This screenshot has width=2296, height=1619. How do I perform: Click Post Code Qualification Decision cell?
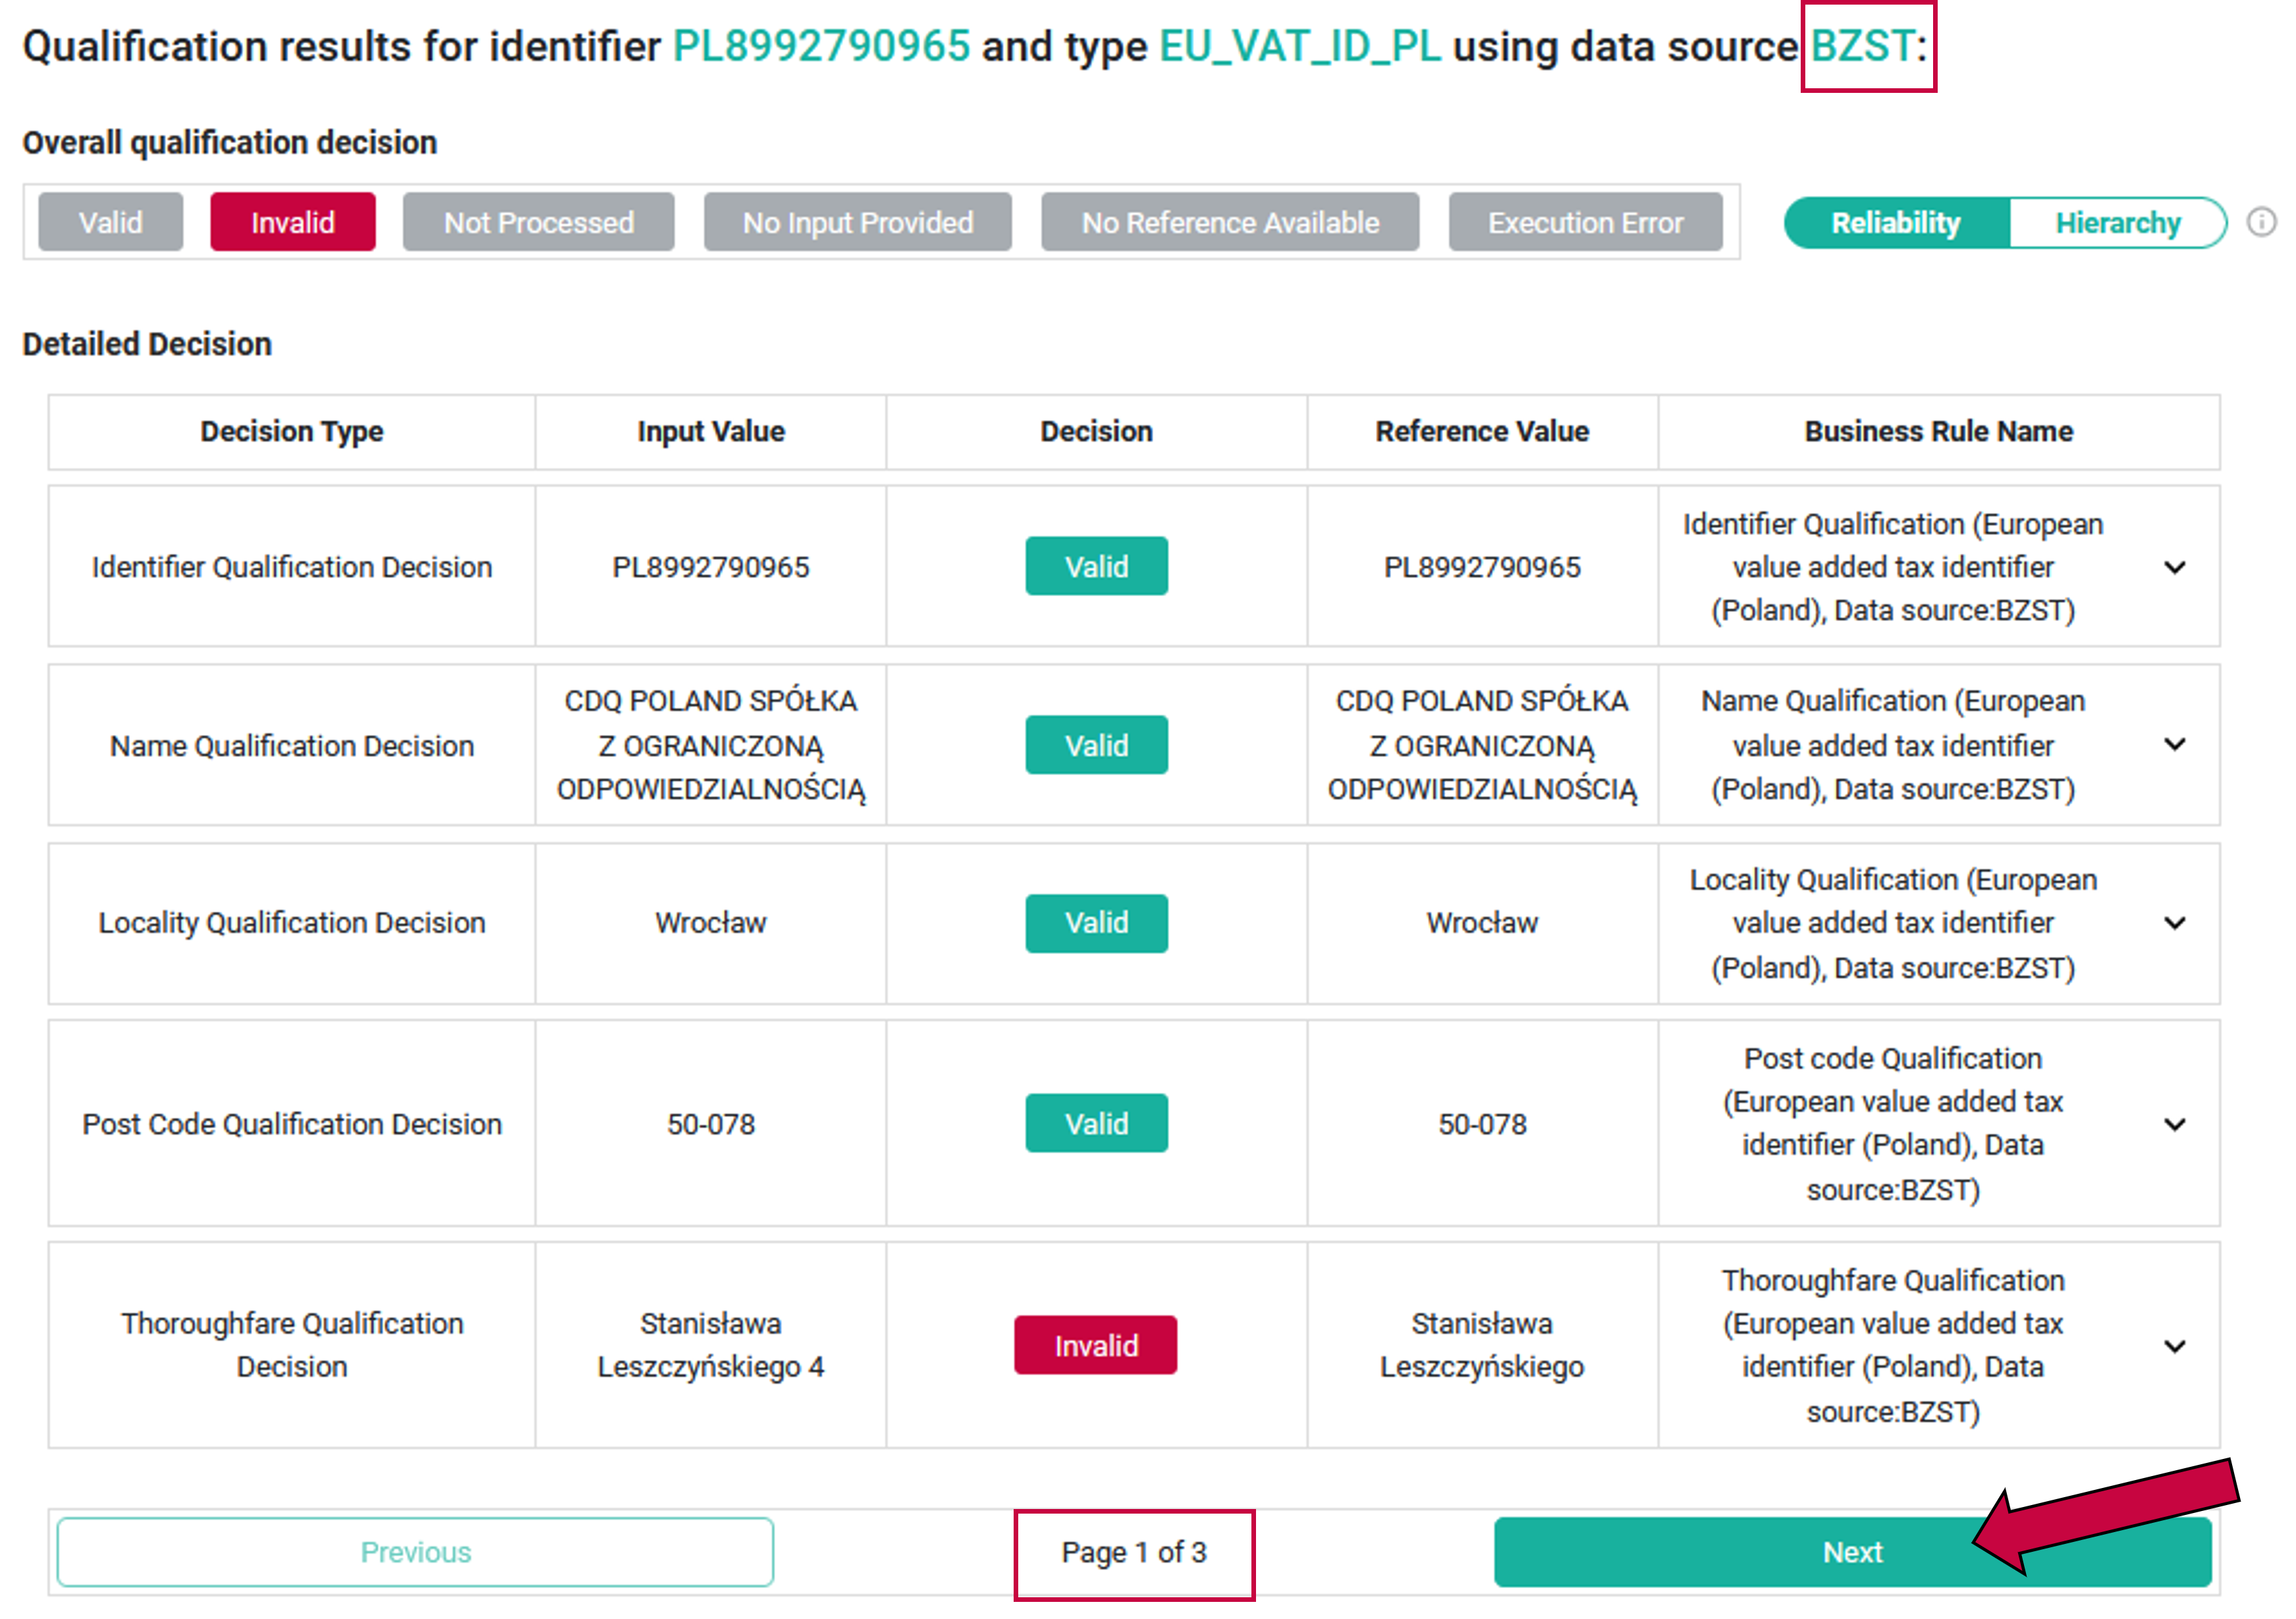pyautogui.click(x=292, y=1124)
